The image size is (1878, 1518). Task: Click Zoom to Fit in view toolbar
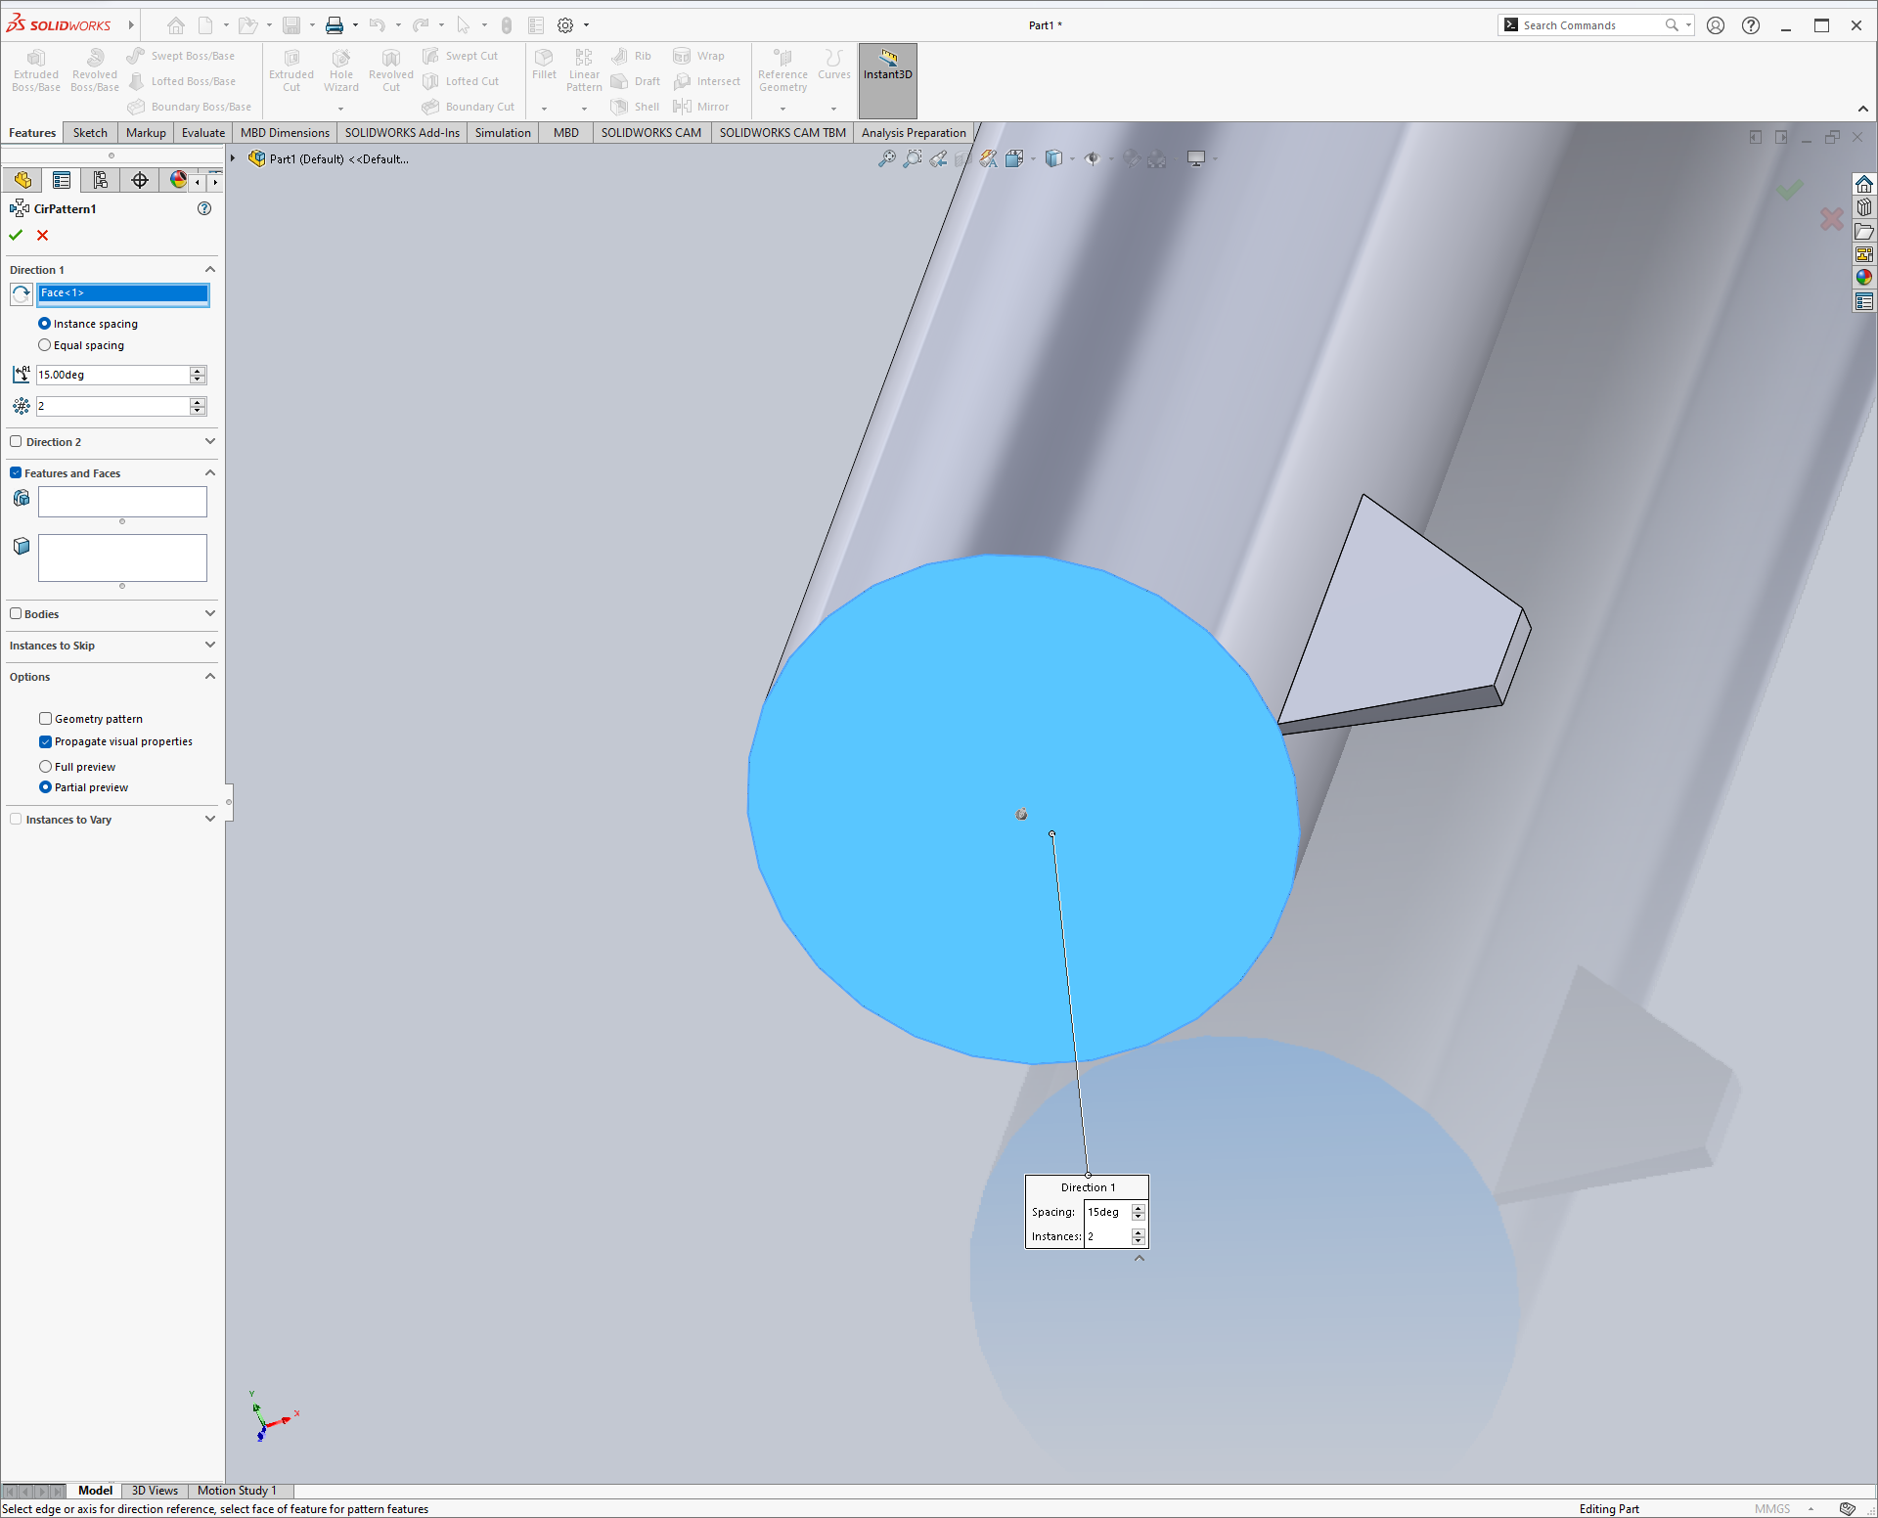[887, 158]
